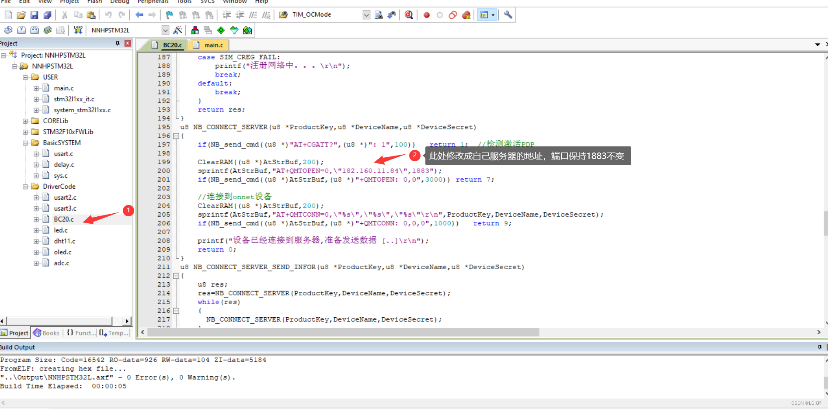Select dht11.c in the project tree
This screenshot has height=409, width=828.
[x=65, y=241]
